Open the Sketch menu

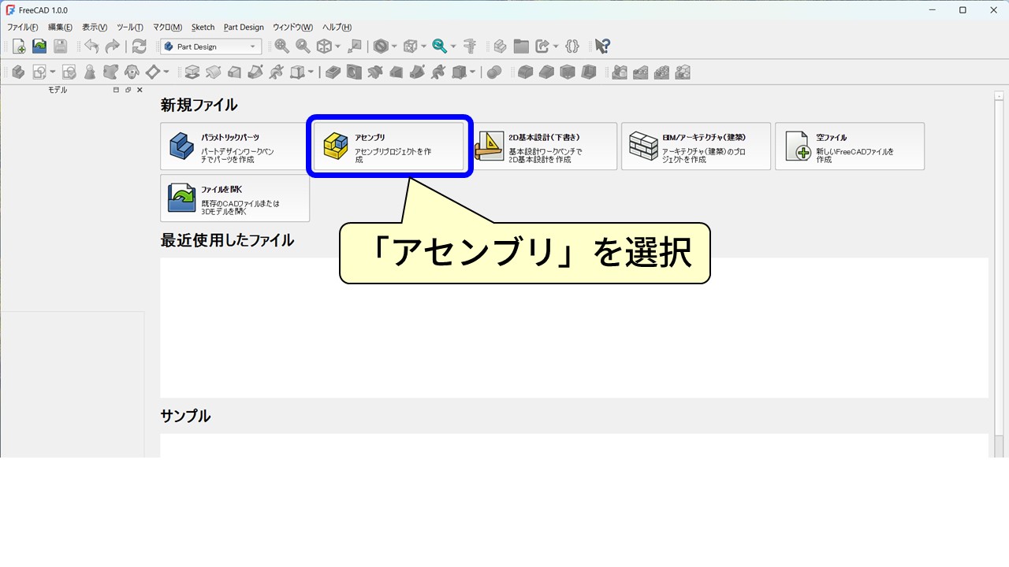203,27
